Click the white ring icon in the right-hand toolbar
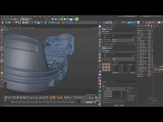 click(150, 22)
